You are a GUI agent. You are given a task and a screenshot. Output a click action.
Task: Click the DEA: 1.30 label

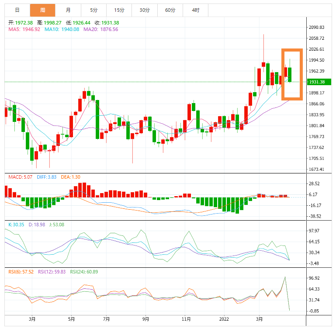coord(70,177)
